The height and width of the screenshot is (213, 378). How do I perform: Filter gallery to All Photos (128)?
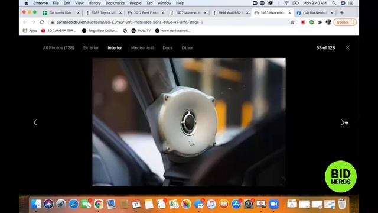point(58,48)
